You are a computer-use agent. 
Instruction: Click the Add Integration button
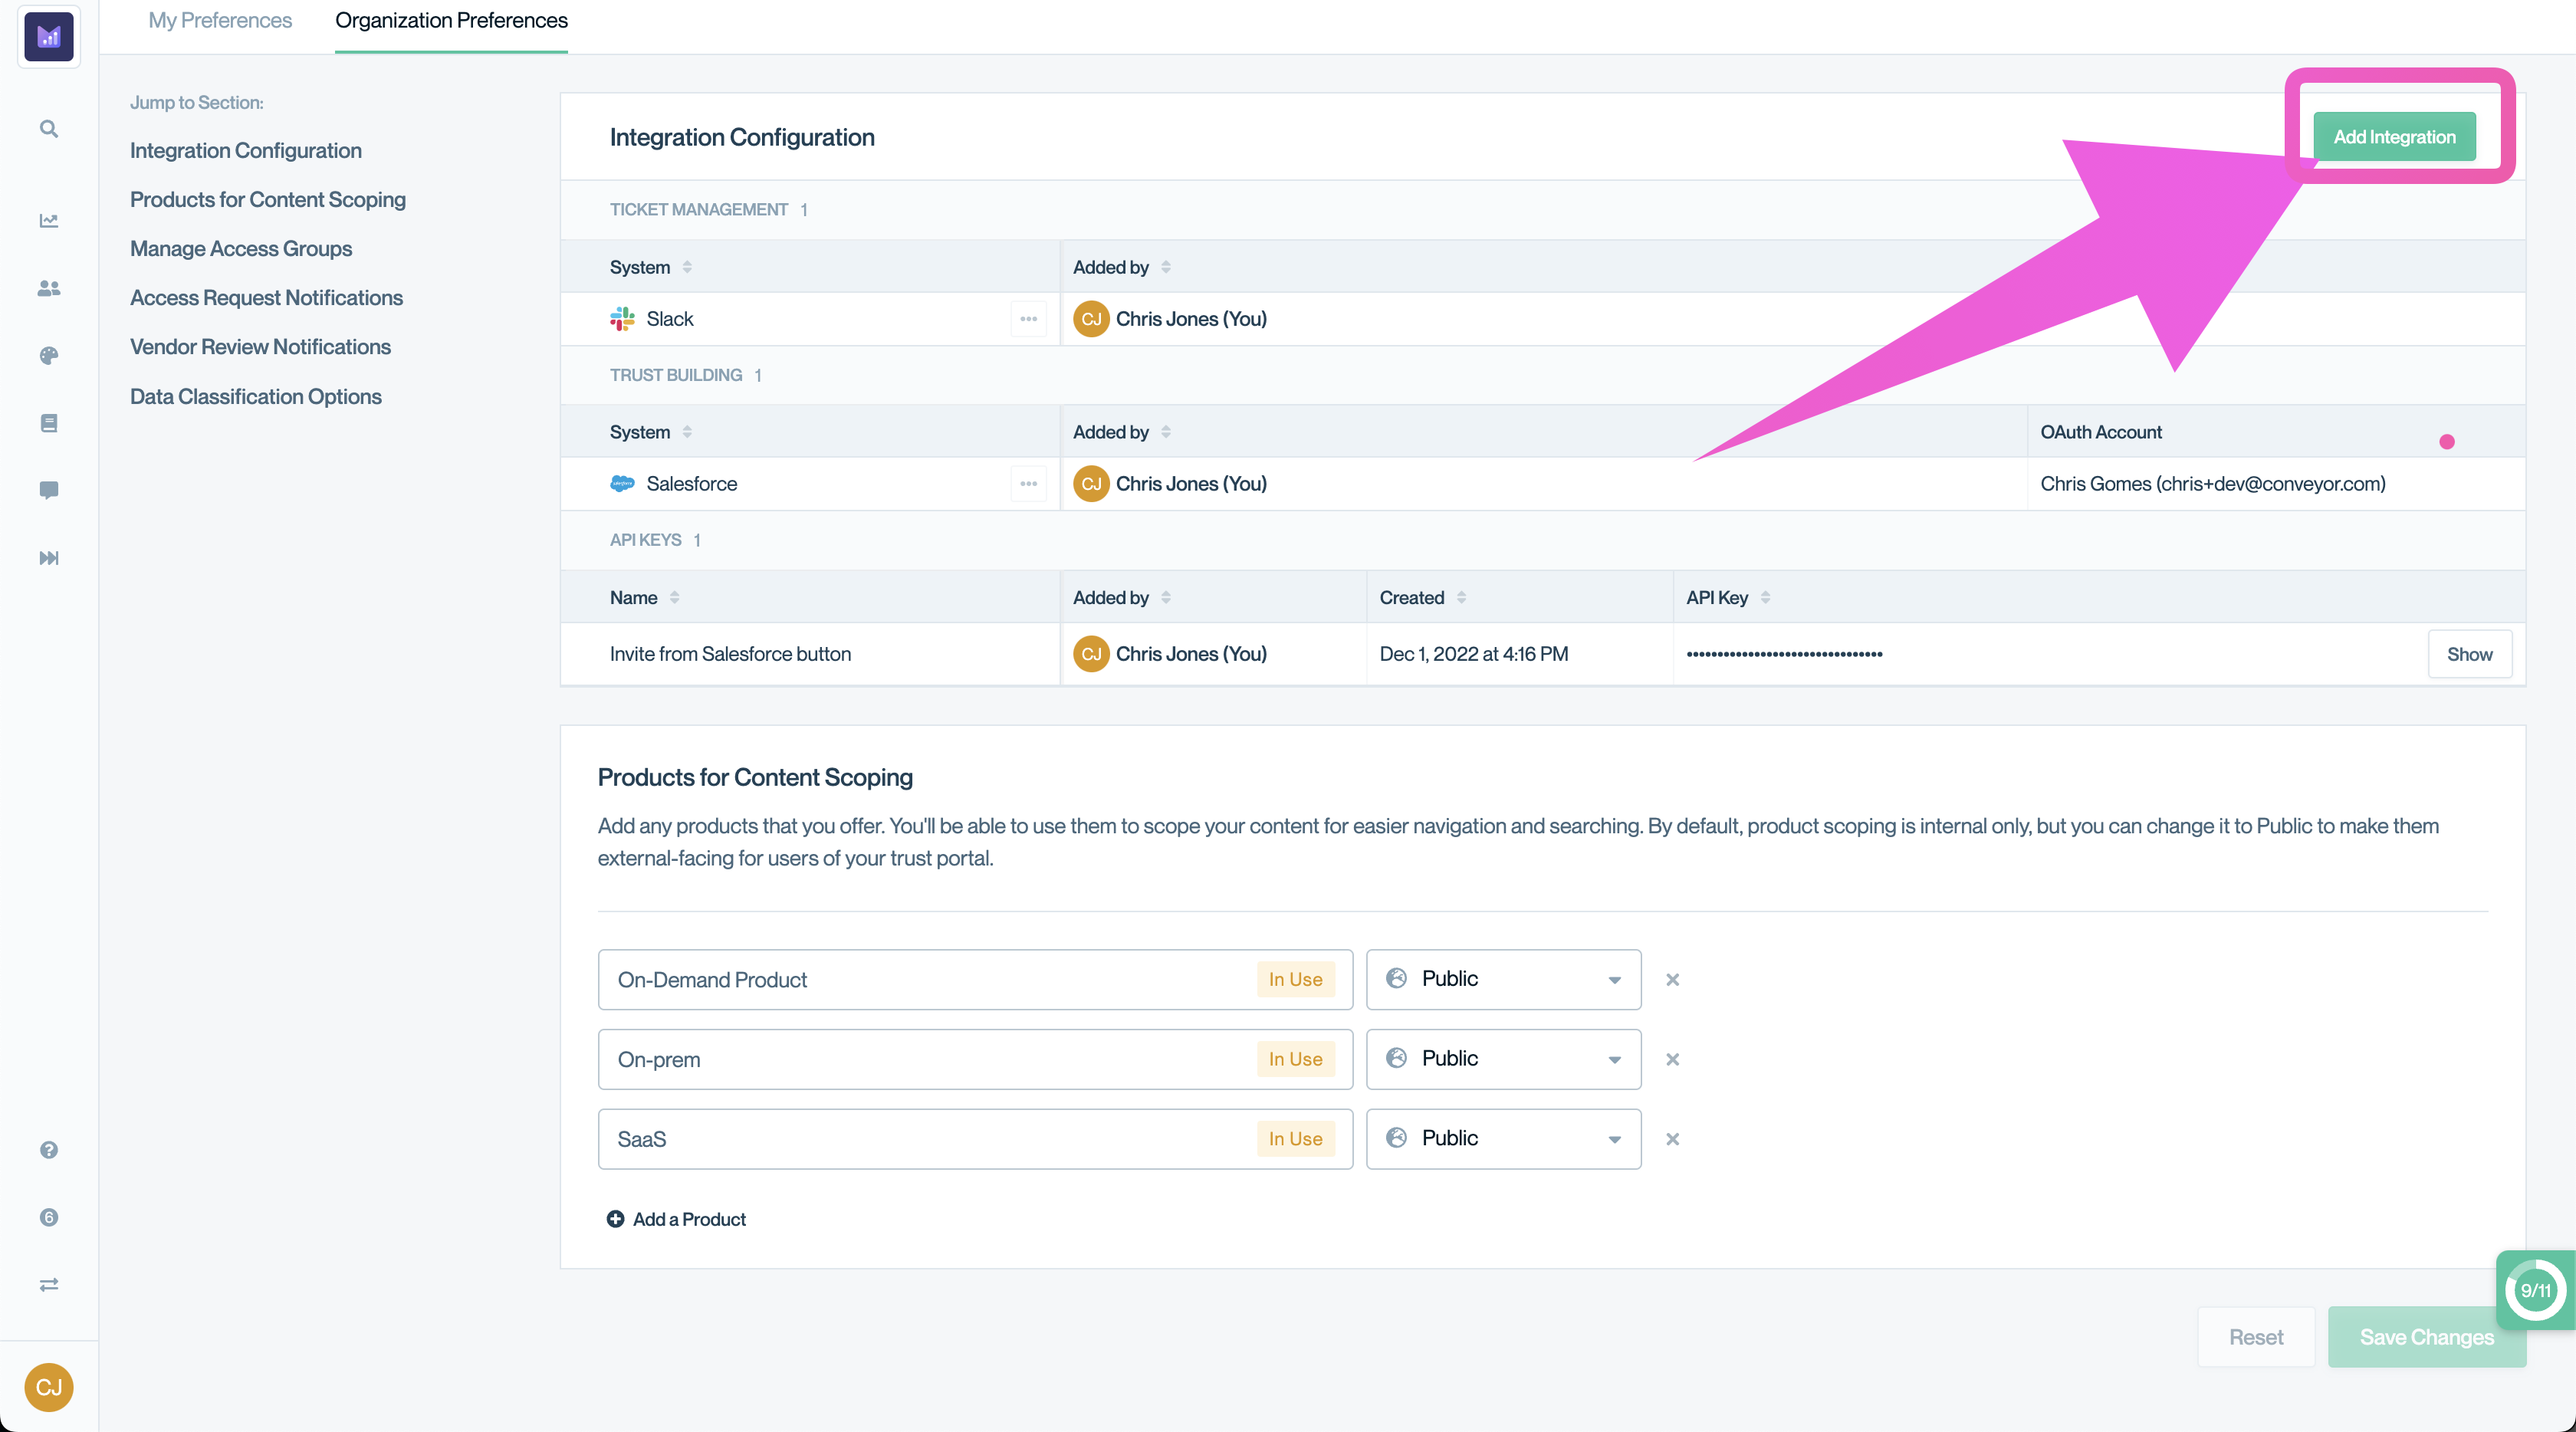2394,137
